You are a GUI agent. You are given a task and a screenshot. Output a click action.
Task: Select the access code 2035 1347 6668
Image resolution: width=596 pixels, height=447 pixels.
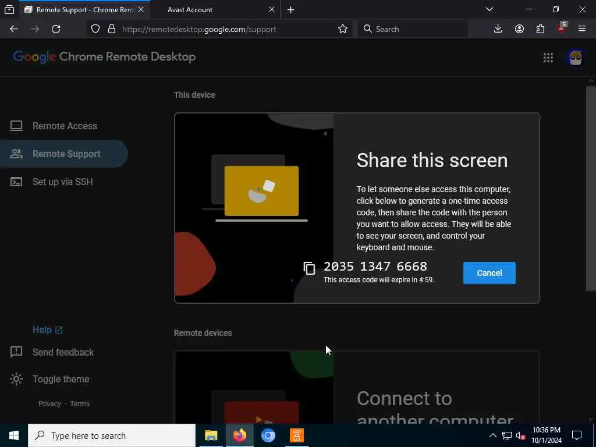coord(375,267)
